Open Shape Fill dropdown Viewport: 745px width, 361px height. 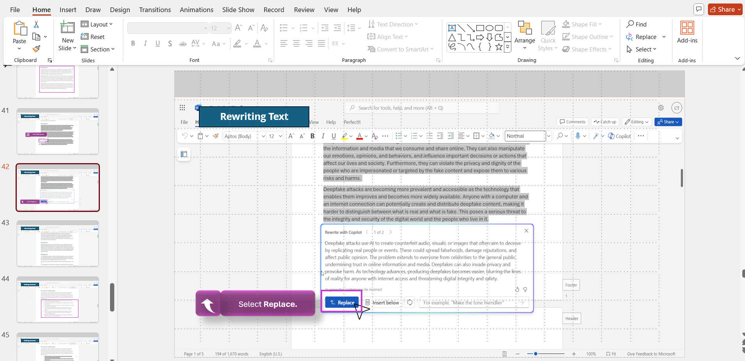[582, 24]
